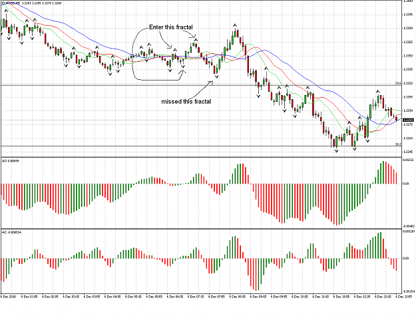Click the '6 Dec 02:35' time label
The image size is (416, 324).
pyautogui.click(x=50, y=297)
